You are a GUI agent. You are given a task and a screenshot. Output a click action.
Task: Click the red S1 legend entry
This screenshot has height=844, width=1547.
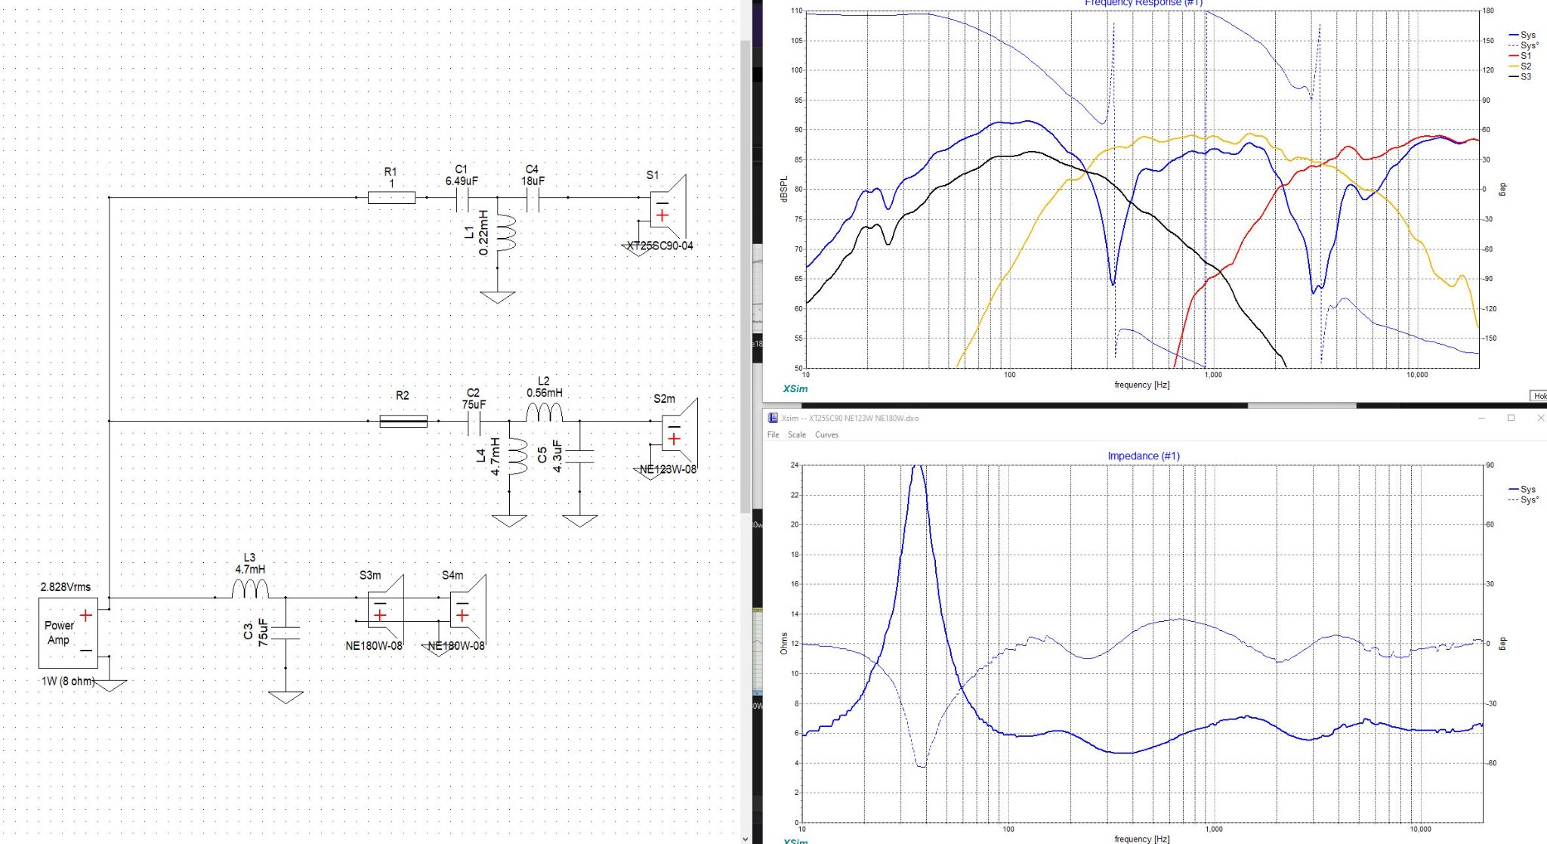click(x=1520, y=55)
